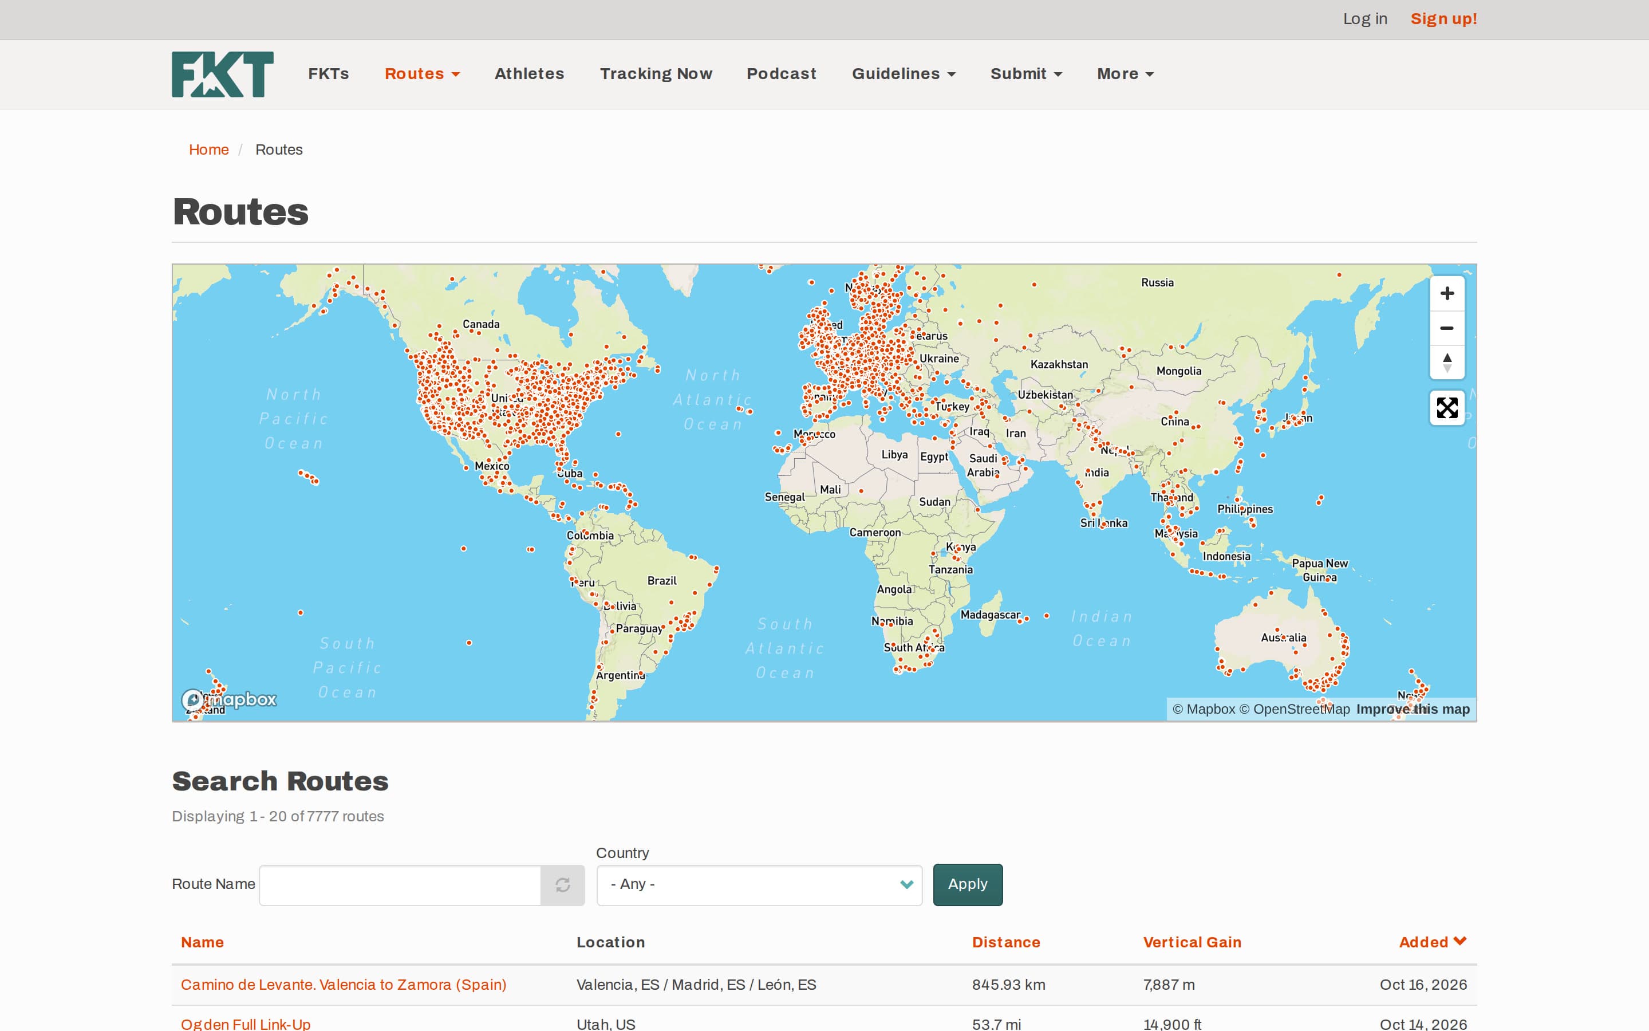Image resolution: width=1649 pixels, height=1031 pixels.
Task: Reset map bearing with compass icon
Action: [x=1447, y=363]
